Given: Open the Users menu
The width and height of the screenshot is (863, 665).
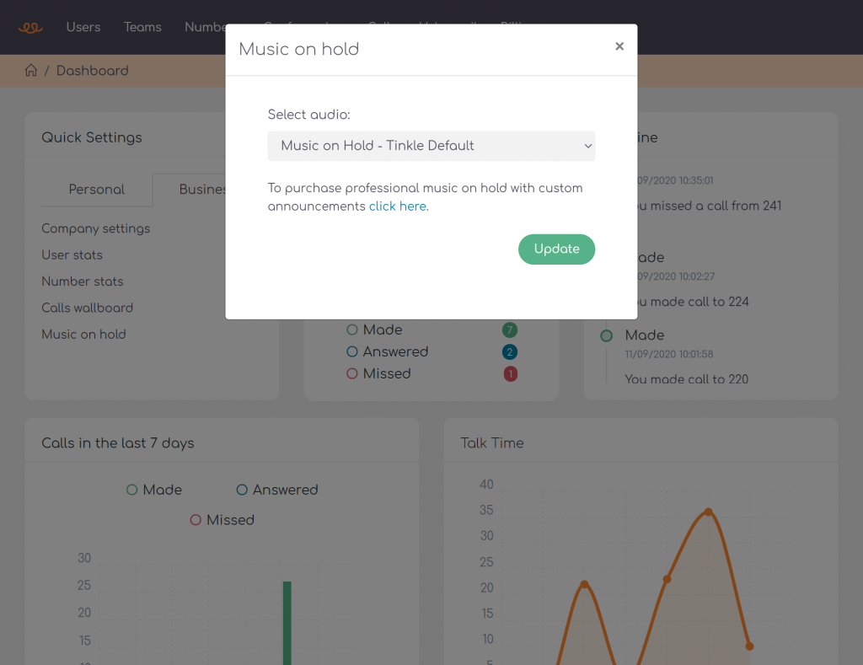Looking at the screenshot, I should 83,27.
